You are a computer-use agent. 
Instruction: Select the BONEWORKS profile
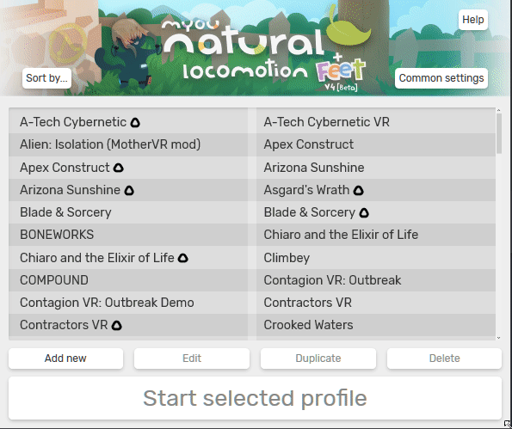coord(128,235)
